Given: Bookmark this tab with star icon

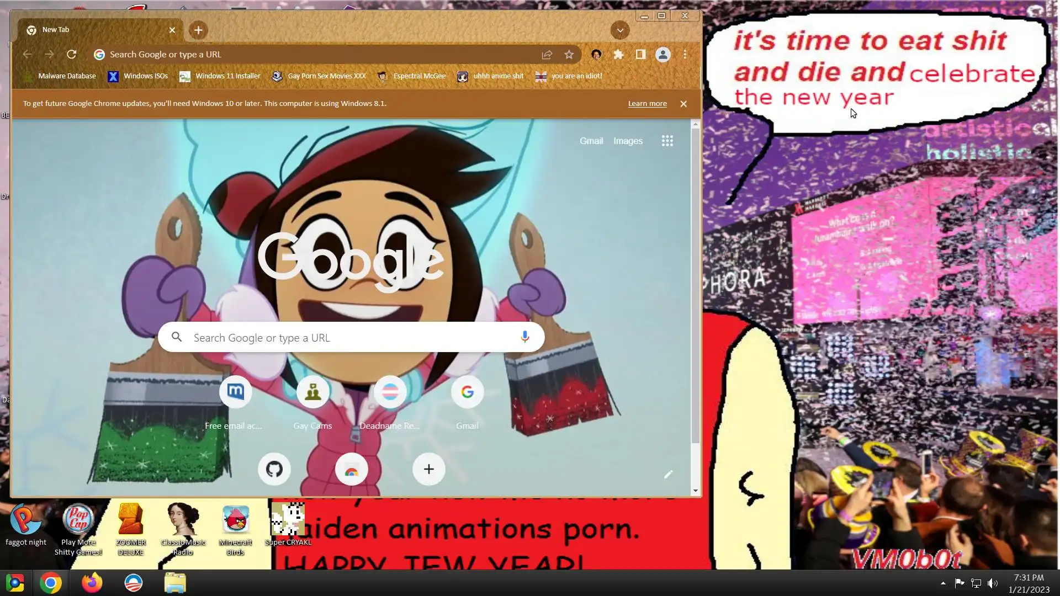Looking at the screenshot, I should click(569, 54).
